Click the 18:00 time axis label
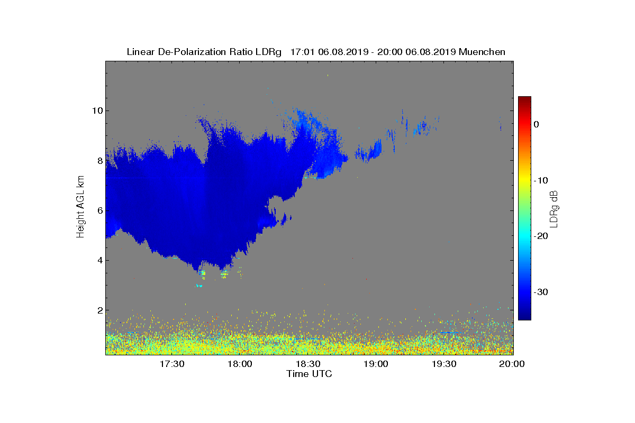This screenshot has height=423, width=635. (x=240, y=364)
